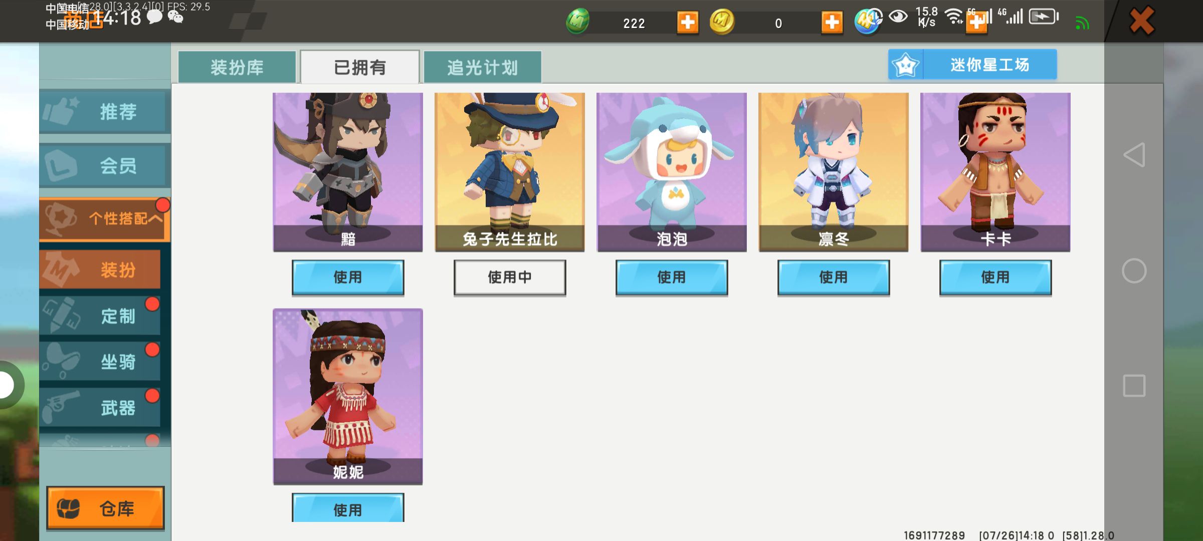Open the 仓库 warehouse chest button
The width and height of the screenshot is (1203, 541).
click(x=105, y=508)
